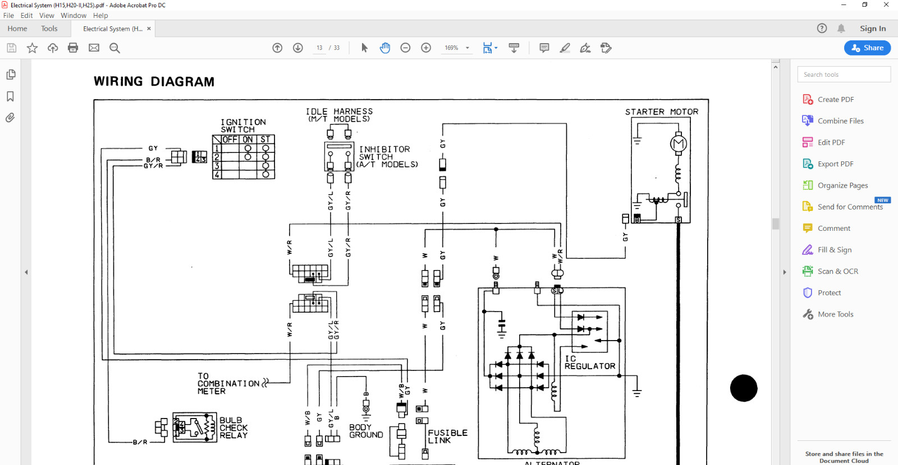
Task: Open the Edit menu
Action: [26, 16]
